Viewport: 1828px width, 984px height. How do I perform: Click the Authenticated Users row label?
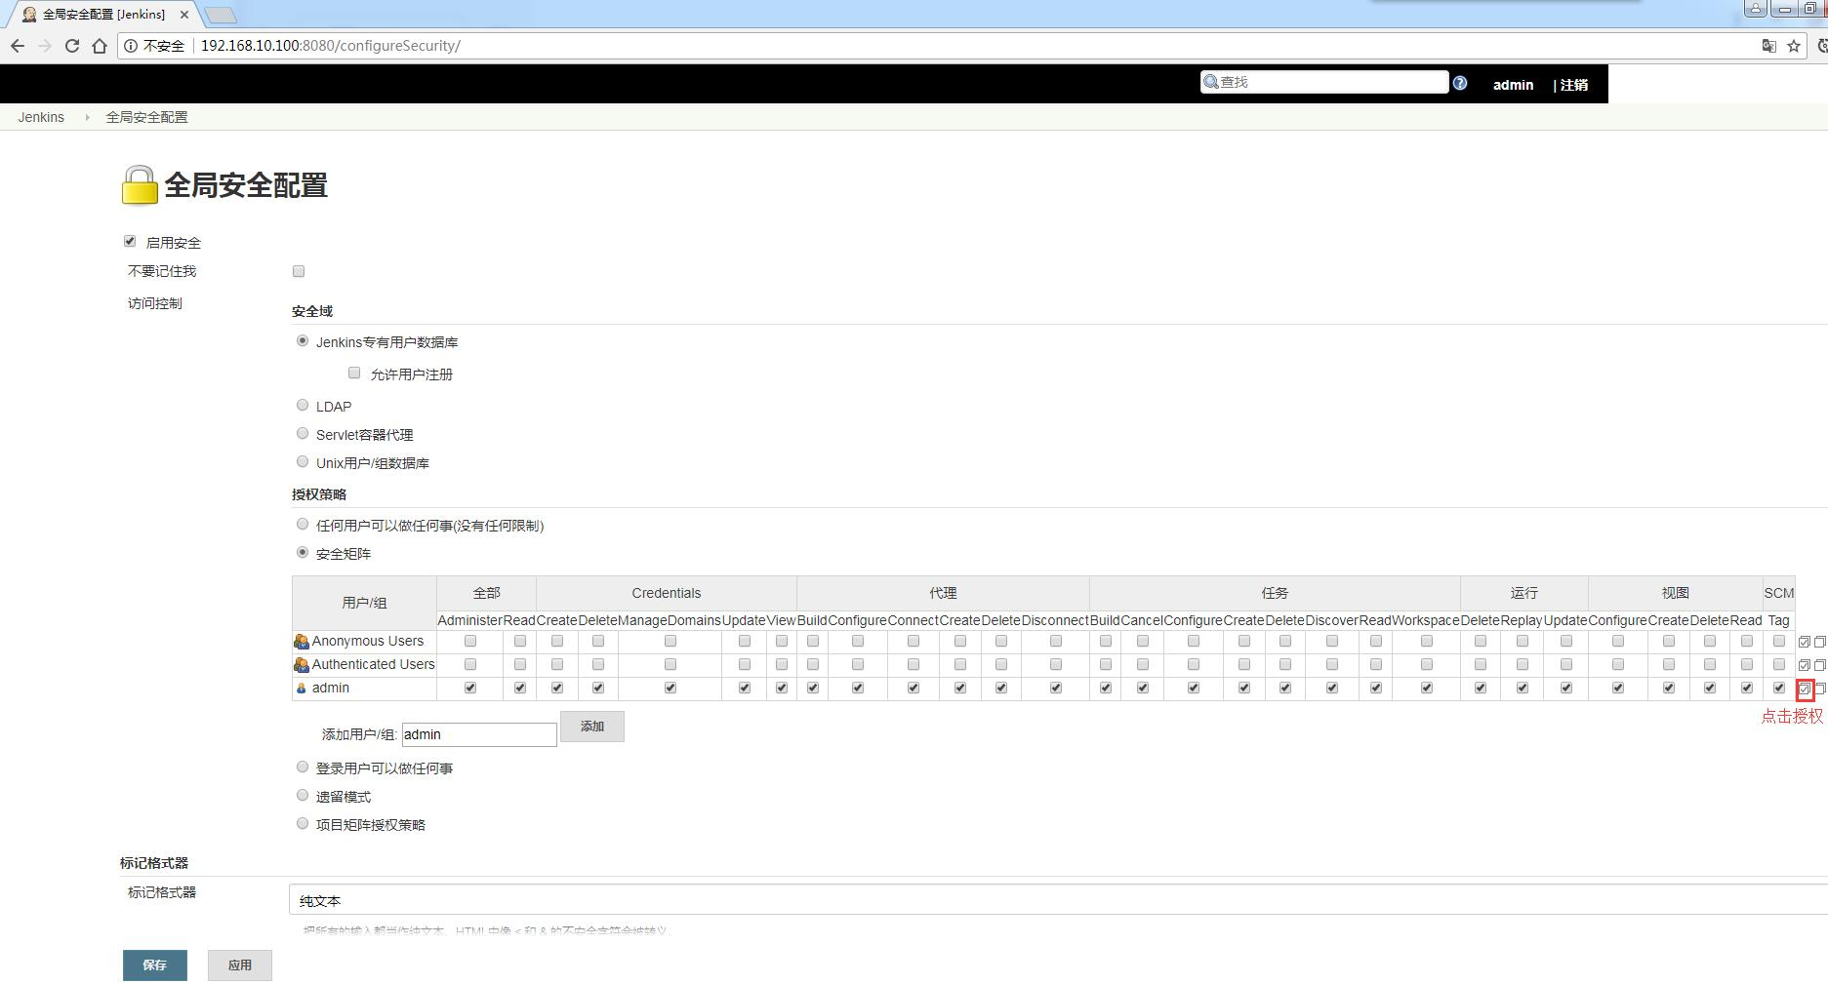pyautogui.click(x=374, y=664)
